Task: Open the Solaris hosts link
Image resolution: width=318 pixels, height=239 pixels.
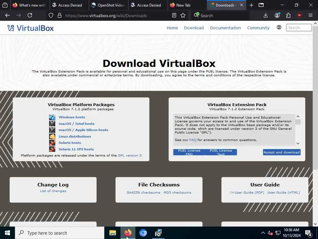Action: (x=70, y=143)
